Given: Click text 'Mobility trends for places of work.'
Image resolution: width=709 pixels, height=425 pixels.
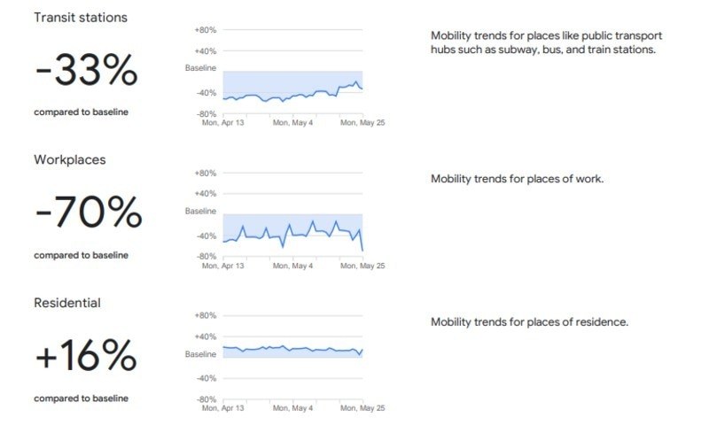Looking at the screenshot, I should click(517, 179).
